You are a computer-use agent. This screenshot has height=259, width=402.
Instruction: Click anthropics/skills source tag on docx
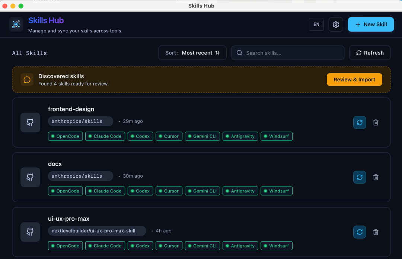coord(80,176)
